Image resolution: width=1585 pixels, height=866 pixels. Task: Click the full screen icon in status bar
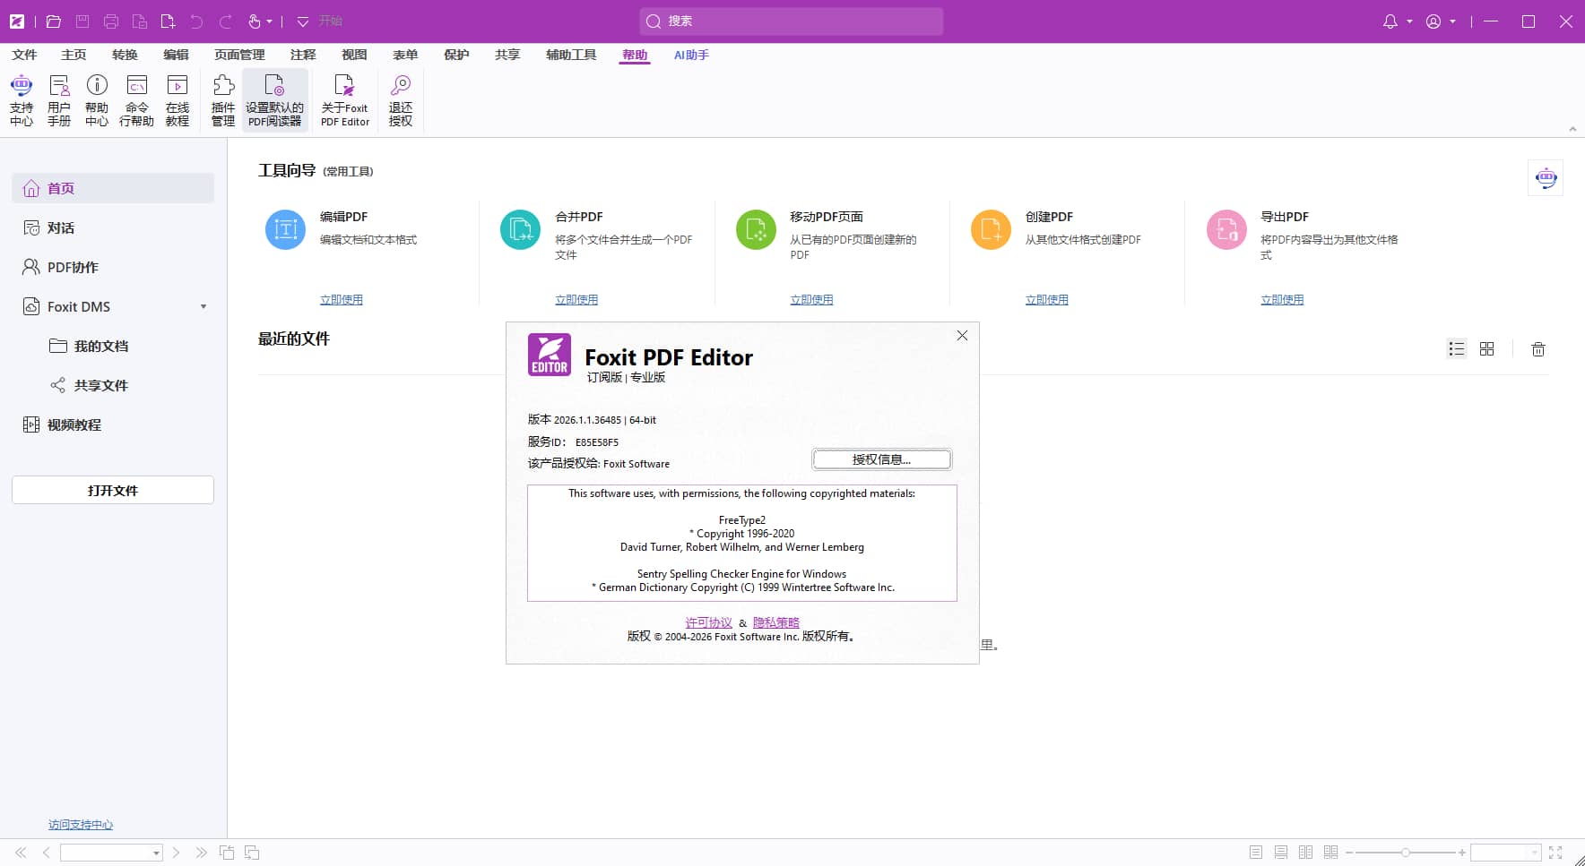pyautogui.click(x=1555, y=853)
